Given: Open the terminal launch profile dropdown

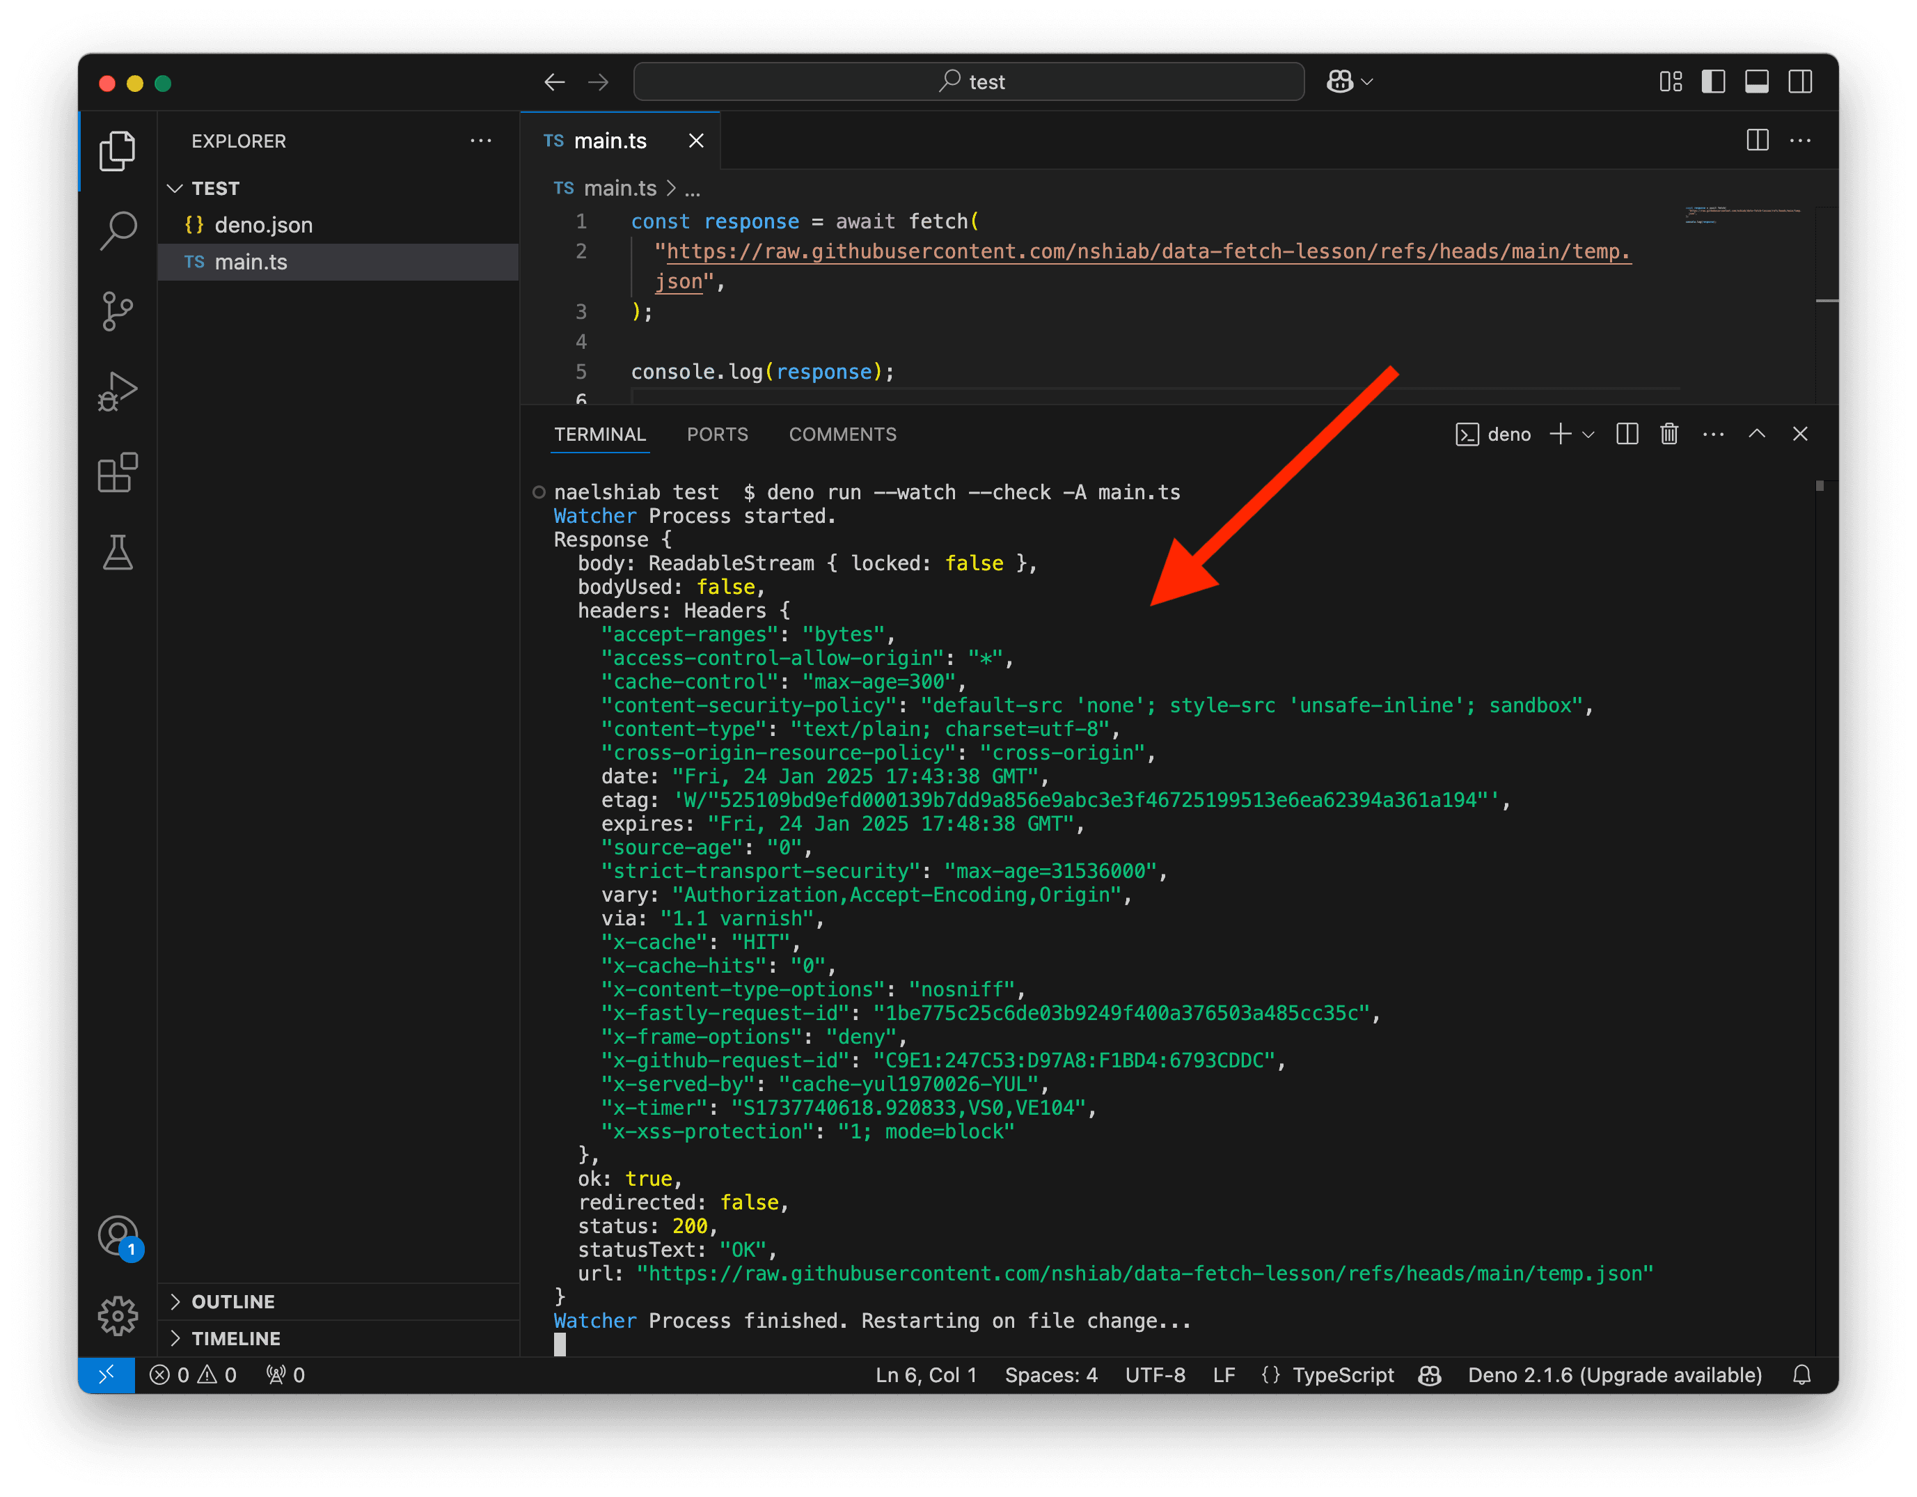Looking at the screenshot, I should 1588,434.
